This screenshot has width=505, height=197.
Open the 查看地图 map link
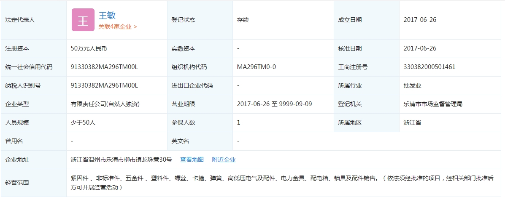pyautogui.click(x=192, y=160)
